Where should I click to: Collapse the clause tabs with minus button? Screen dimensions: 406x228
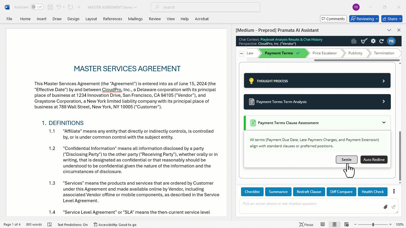(242, 53)
